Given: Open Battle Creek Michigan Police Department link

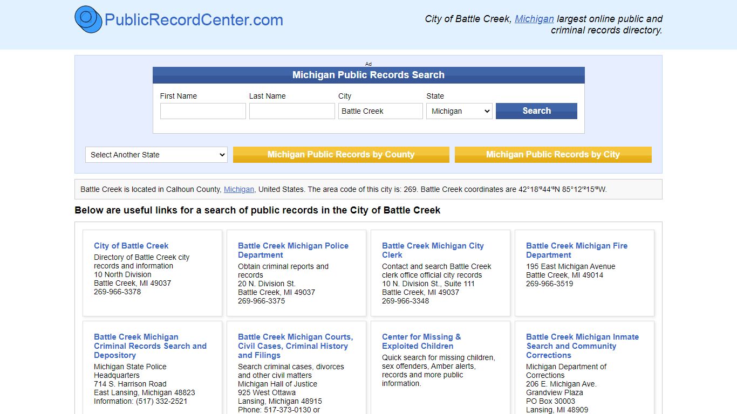Looking at the screenshot, I should (x=293, y=250).
